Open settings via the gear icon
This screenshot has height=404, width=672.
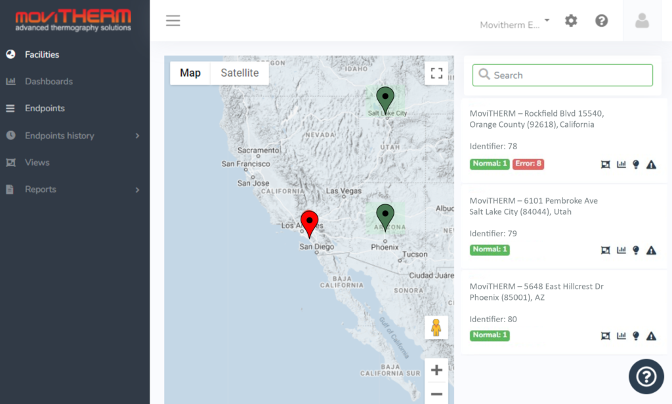[571, 21]
